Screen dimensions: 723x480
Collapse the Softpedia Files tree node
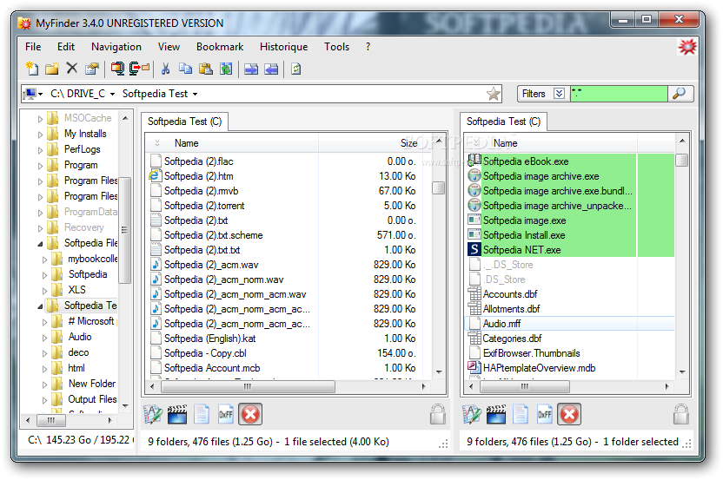coord(40,244)
